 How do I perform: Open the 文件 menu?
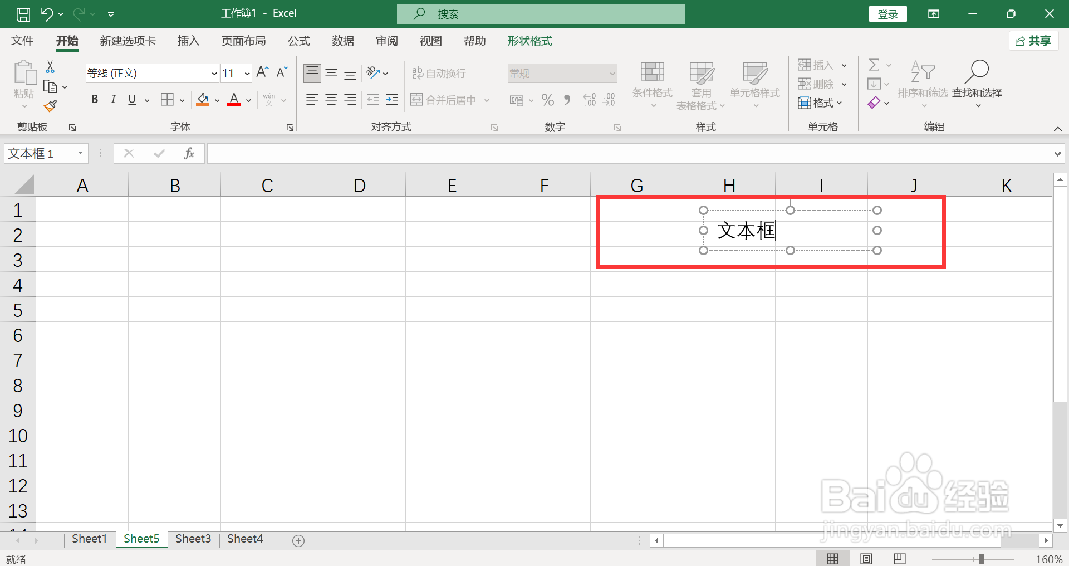(22, 41)
